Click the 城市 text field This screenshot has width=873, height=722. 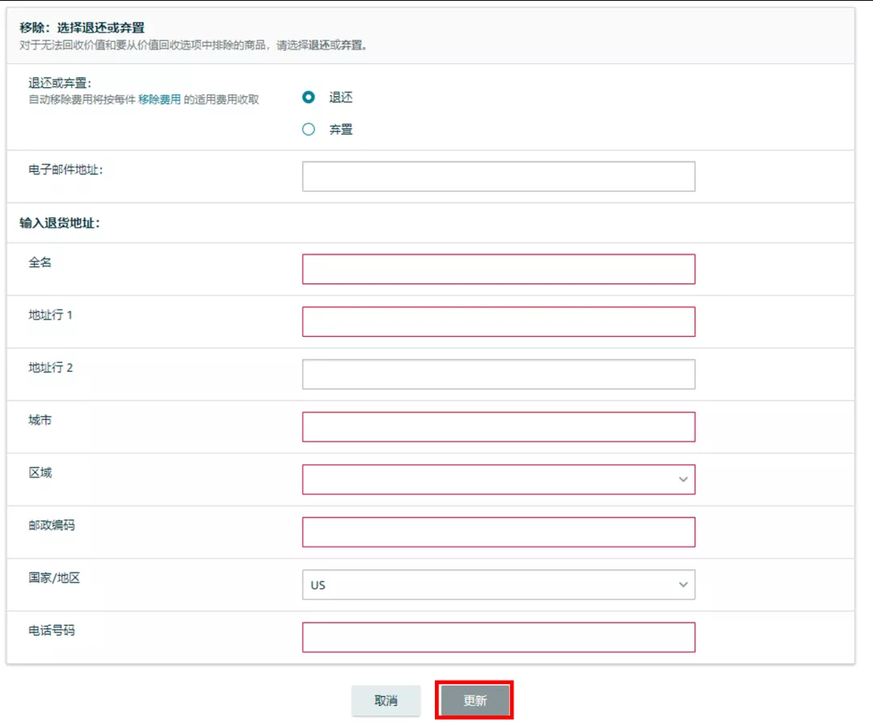(498, 426)
